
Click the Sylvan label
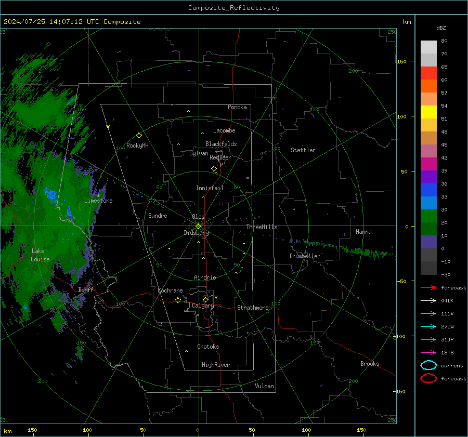[x=199, y=153]
